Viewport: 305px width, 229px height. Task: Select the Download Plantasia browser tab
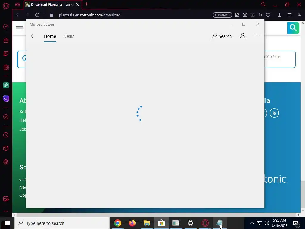click(x=52, y=5)
